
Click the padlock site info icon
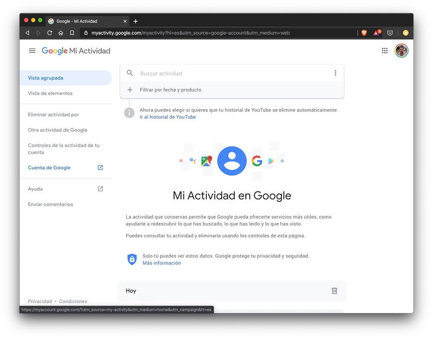[86, 33]
